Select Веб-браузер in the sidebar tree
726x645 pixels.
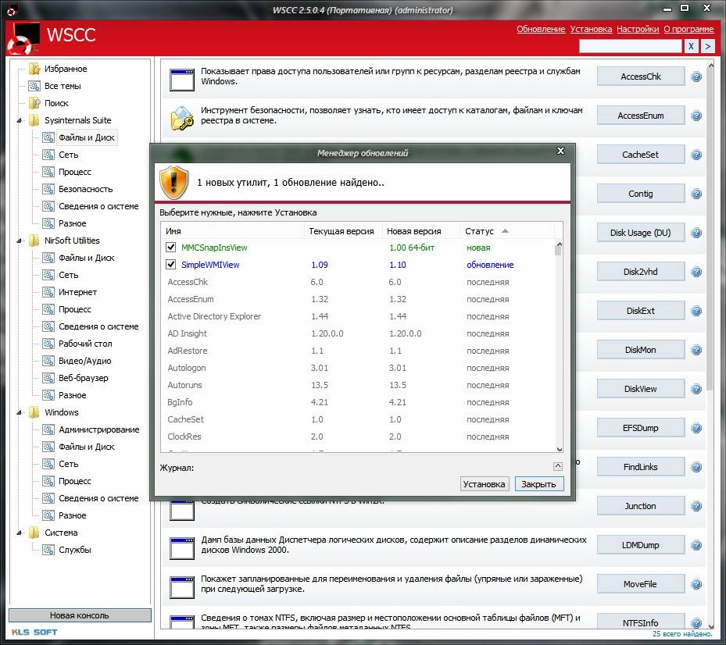84,378
